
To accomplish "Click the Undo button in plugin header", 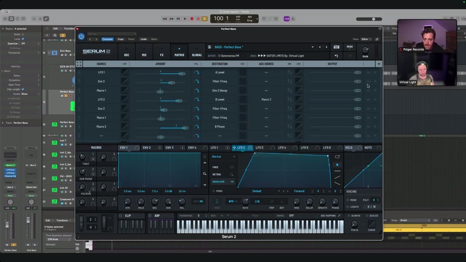I will click(x=143, y=39).
